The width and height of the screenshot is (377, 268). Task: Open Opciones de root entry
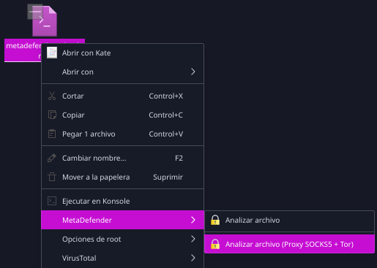pyautogui.click(x=122, y=239)
